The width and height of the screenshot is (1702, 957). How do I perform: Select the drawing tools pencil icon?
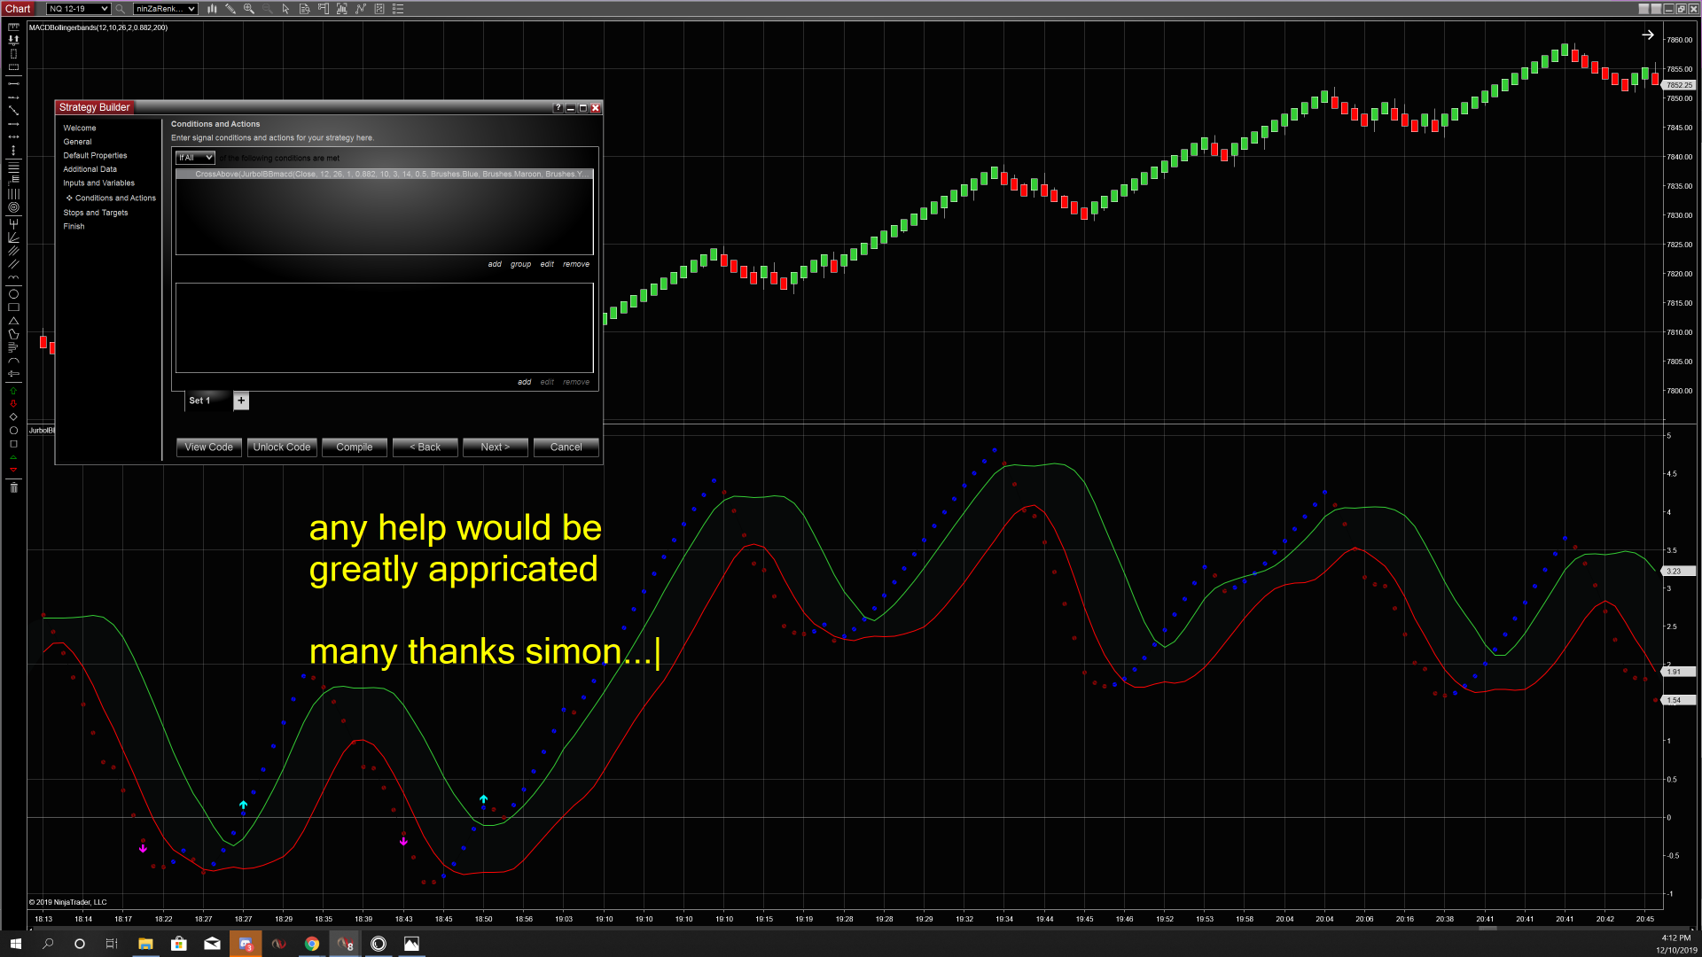point(230,9)
